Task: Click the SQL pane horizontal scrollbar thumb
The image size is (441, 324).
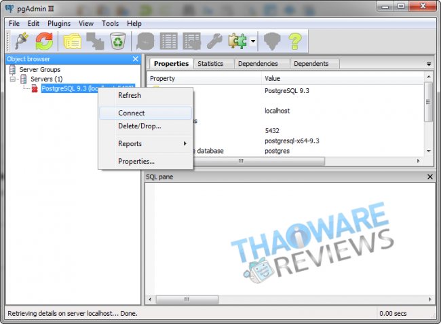Action: (187, 300)
